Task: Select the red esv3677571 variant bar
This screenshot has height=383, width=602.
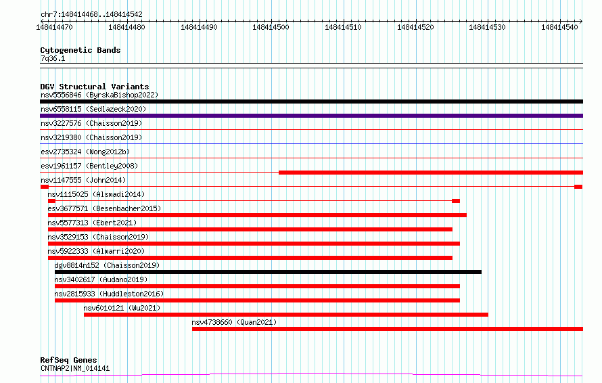Action: (257, 215)
